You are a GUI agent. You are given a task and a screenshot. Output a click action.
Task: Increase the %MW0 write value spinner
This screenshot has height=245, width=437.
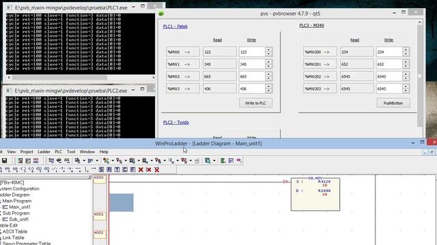[268, 50]
